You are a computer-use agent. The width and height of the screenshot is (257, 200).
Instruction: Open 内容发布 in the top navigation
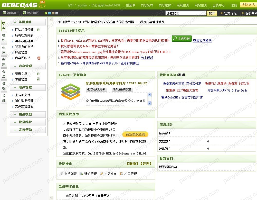coord(147,5)
